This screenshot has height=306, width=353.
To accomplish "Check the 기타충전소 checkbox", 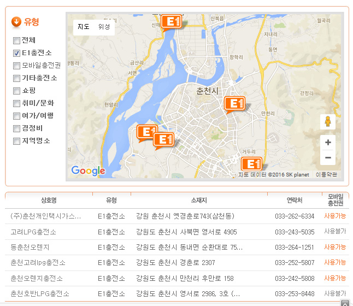I will tap(16, 78).
